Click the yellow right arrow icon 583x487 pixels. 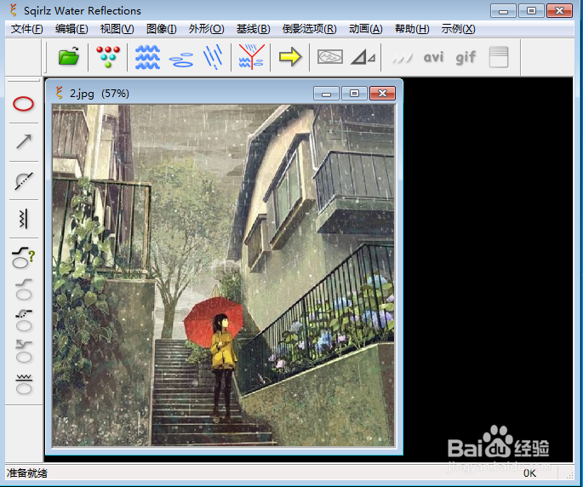[290, 57]
